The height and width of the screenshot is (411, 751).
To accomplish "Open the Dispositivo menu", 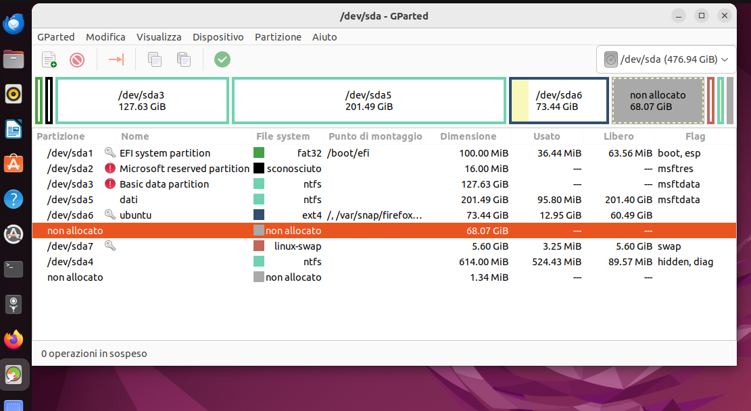I will (x=218, y=37).
